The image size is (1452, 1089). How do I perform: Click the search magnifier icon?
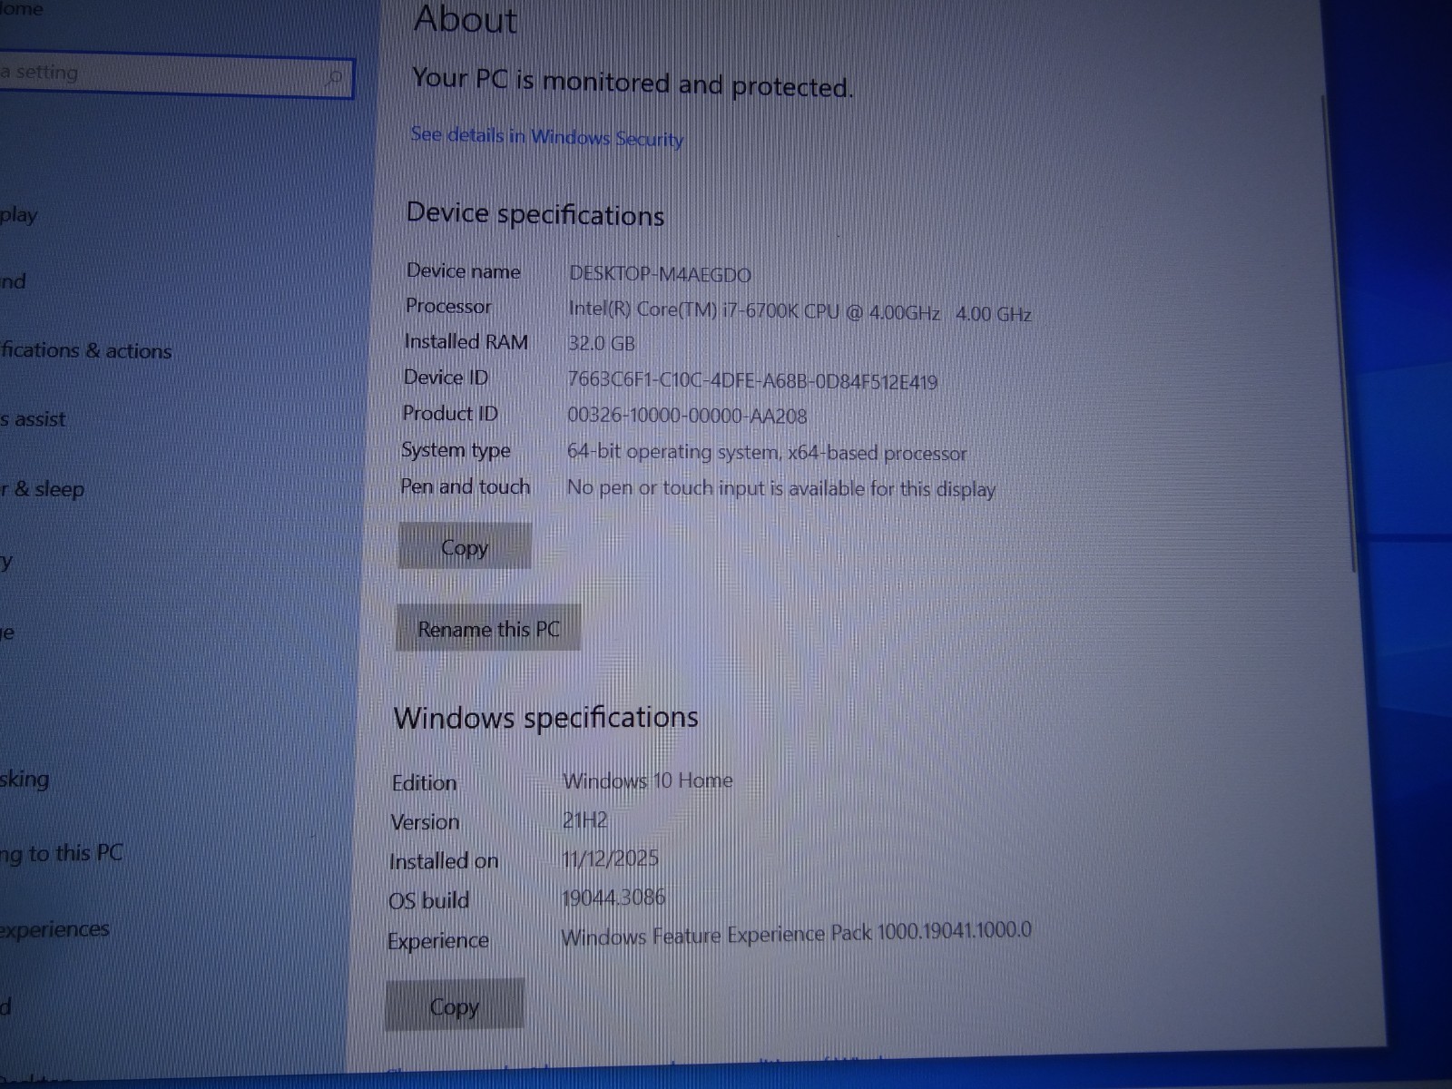pyautogui.click(x=335, y=78)
